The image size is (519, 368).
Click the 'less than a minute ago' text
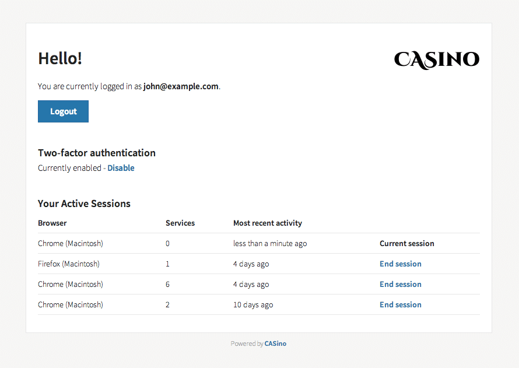270,243
